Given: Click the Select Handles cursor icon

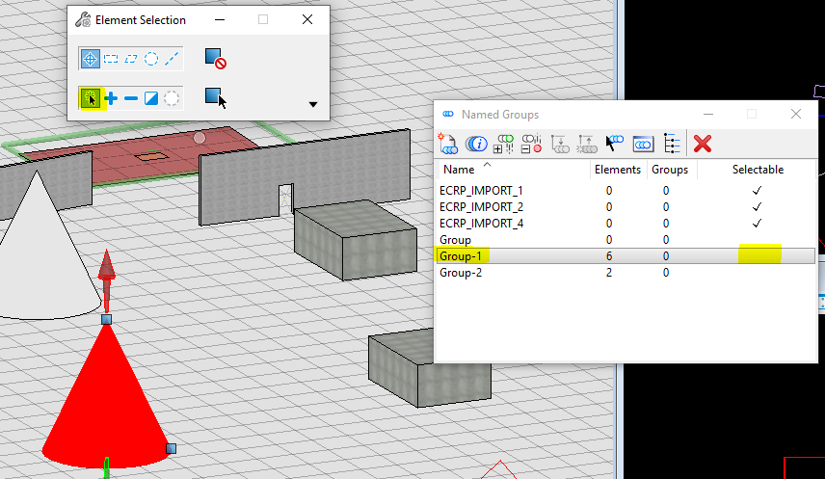Looking at the screenshot, I should point(215,98).
